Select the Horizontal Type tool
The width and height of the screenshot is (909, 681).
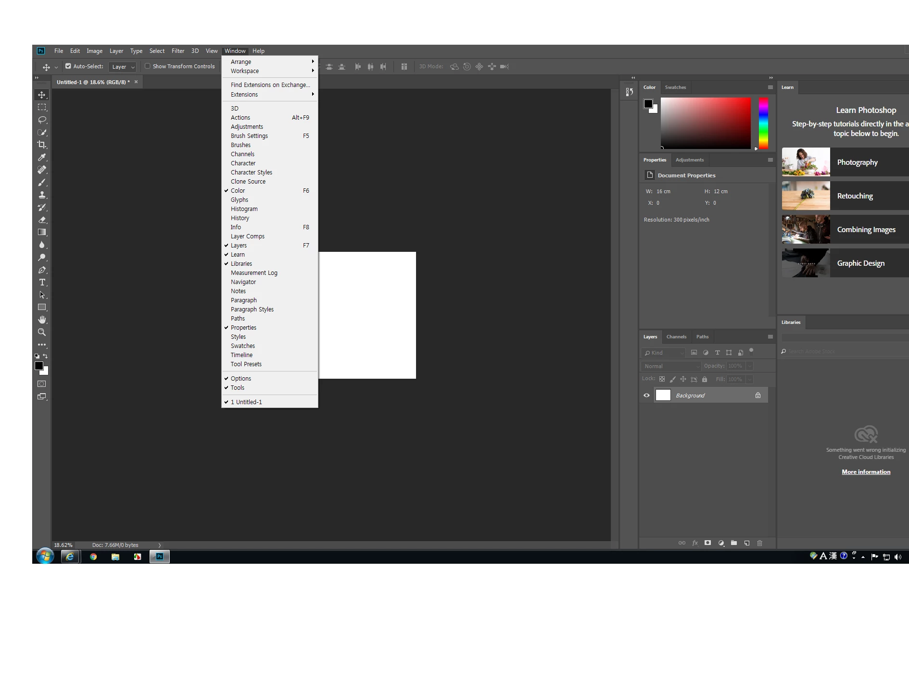[x=42, y=282]
